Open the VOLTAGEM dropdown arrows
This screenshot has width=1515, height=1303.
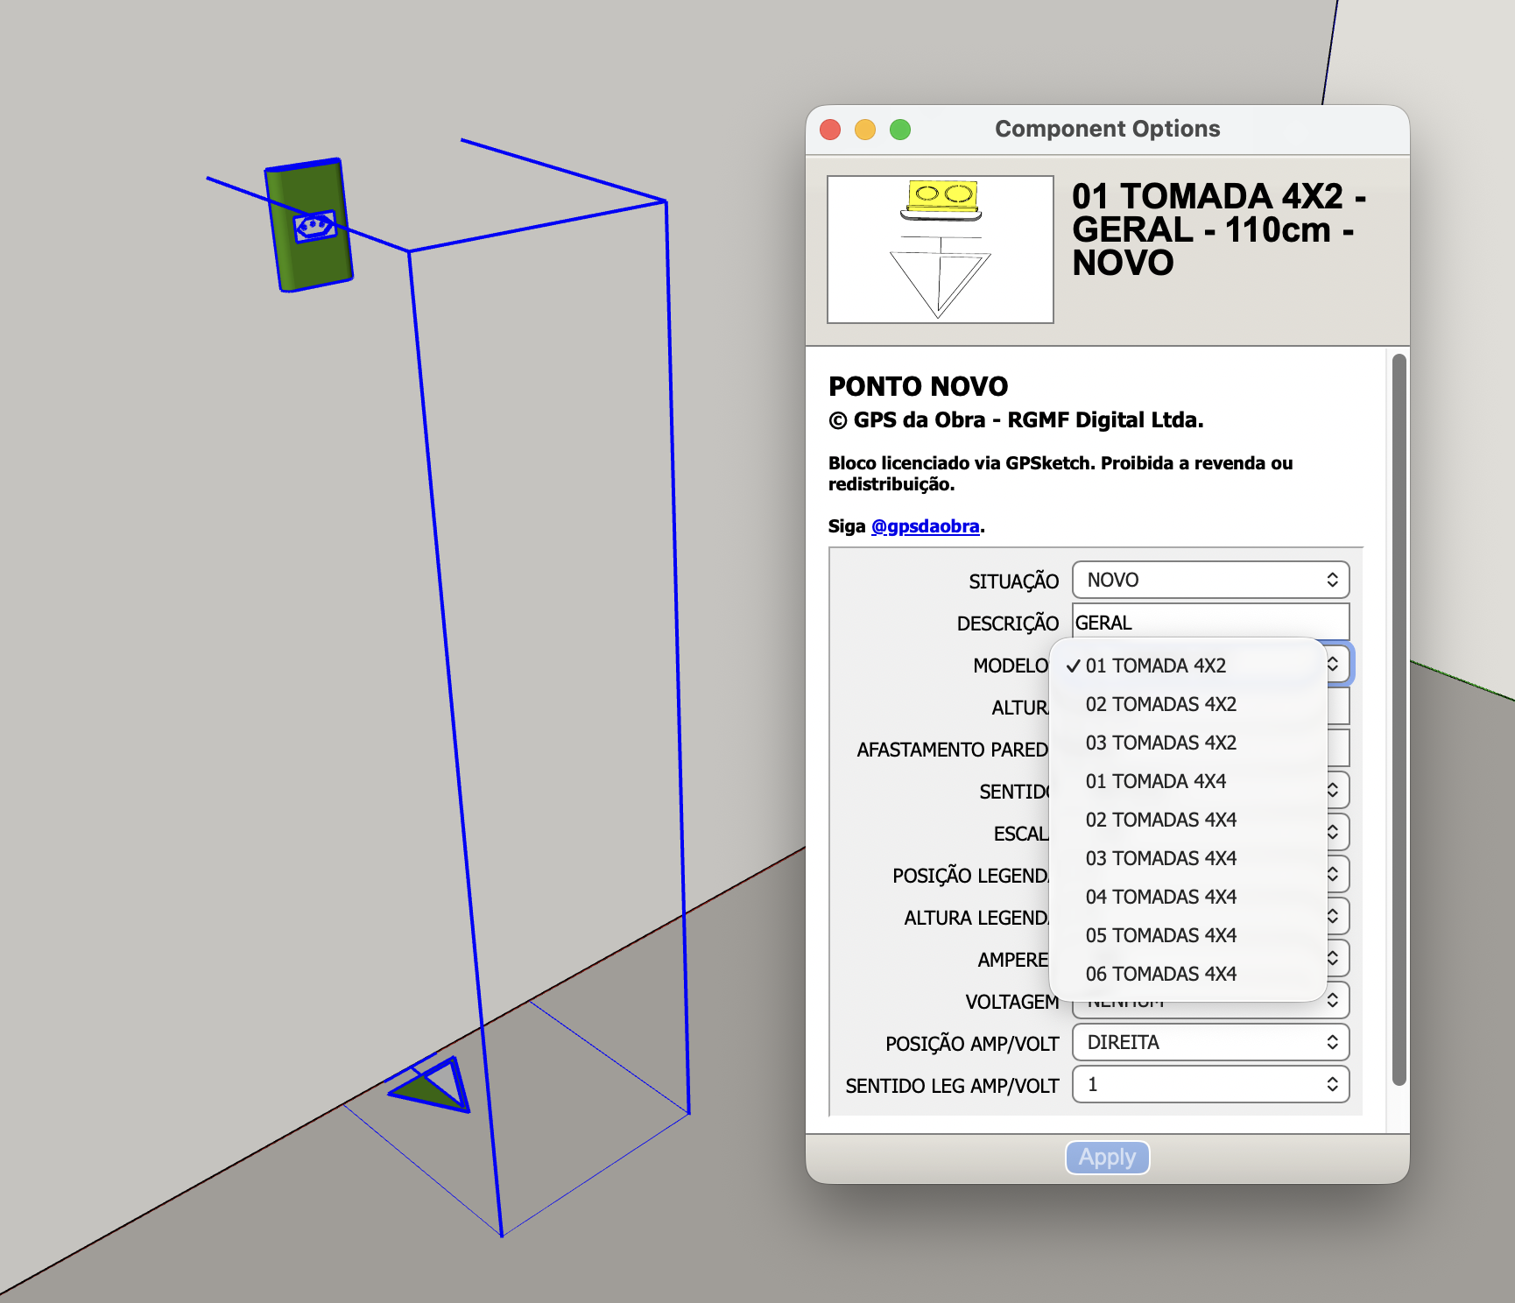[x=1332, y=1000]
